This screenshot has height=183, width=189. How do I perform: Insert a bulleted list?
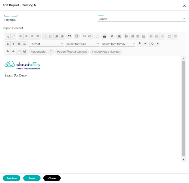point(45,36)
